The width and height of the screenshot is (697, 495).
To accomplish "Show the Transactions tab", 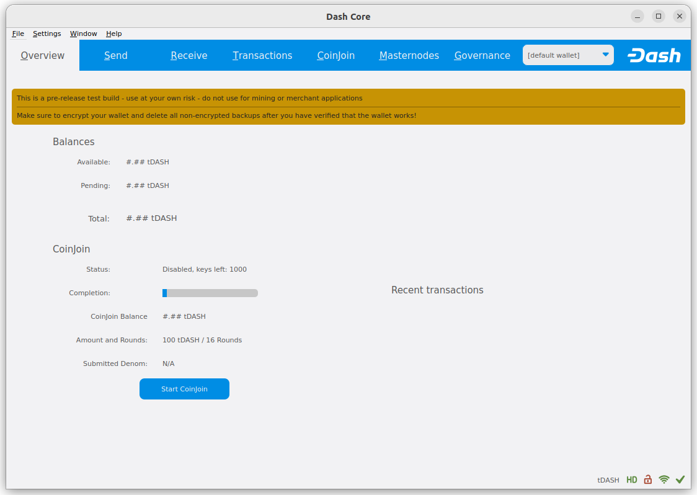I will point(262,55).
